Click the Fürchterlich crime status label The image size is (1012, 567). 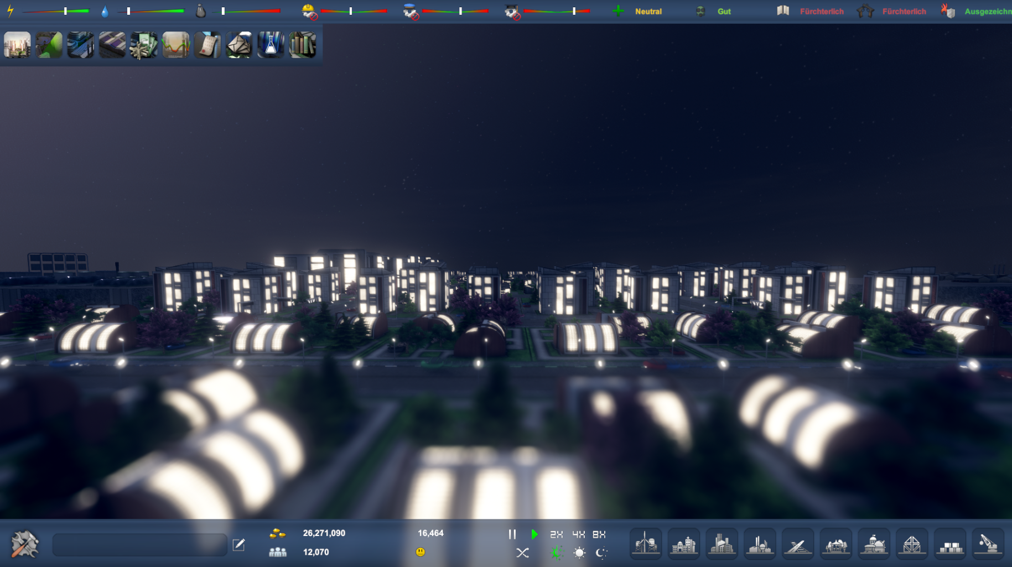904,11
